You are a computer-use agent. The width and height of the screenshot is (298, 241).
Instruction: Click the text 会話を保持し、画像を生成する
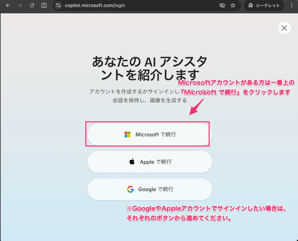(150, 100)
